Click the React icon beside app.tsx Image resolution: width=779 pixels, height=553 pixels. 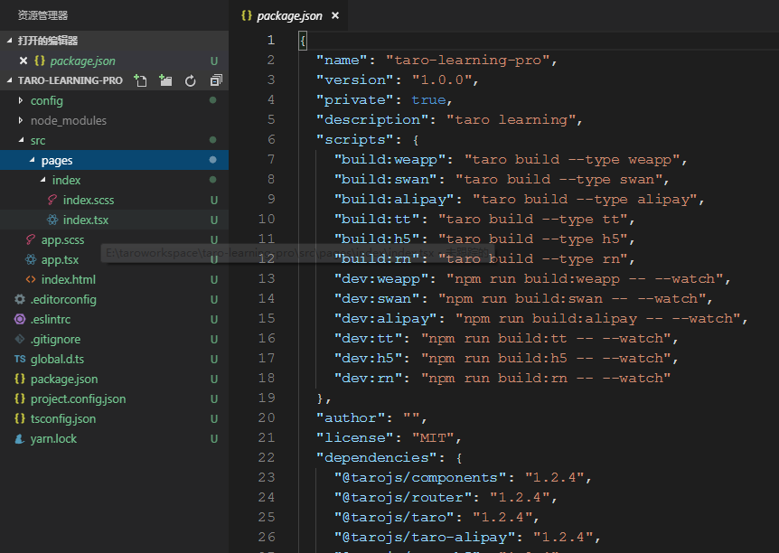click(x=31, y=259)
